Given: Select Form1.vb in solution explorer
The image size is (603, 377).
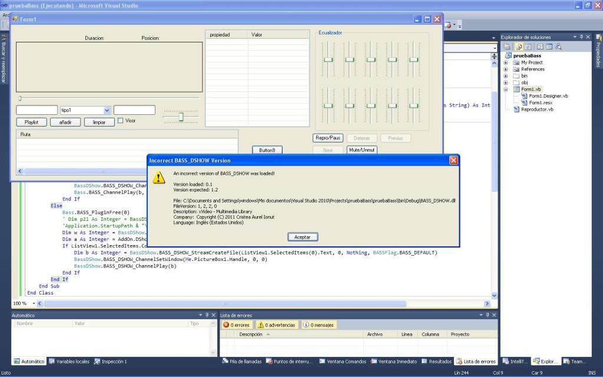Looking at the screenshot, I should point(531,90).
